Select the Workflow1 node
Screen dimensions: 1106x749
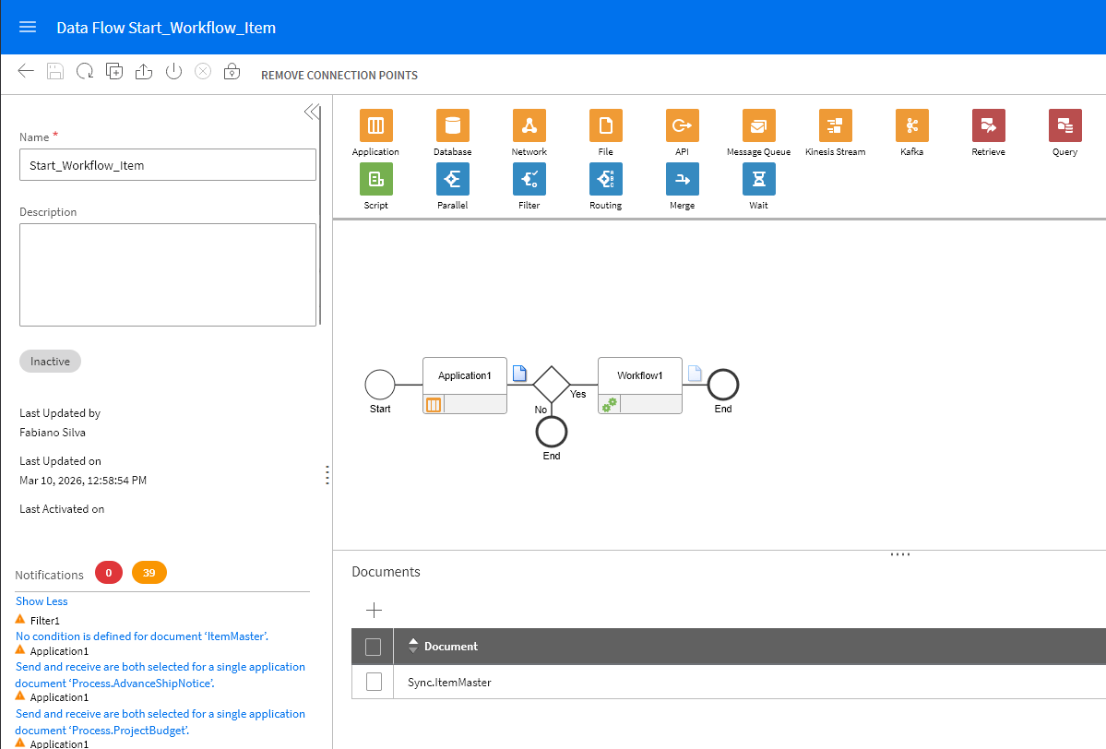click(640, 385)
